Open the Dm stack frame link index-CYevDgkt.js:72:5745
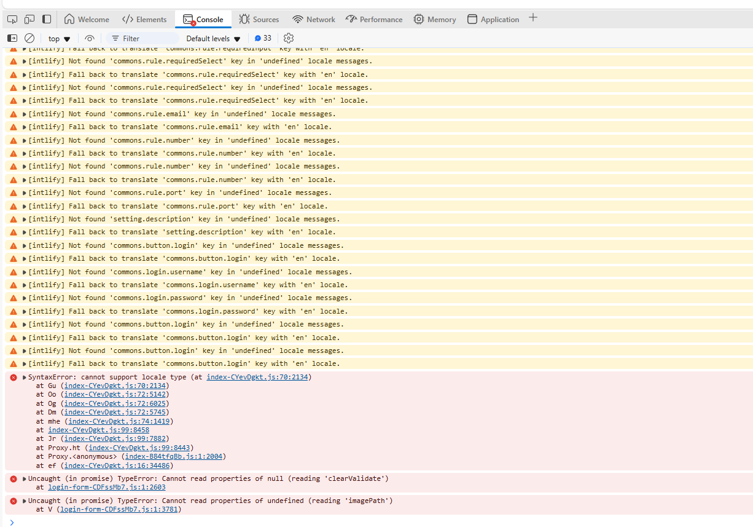Viewport: 753px width, 527px height. click(x=115, y=412)
